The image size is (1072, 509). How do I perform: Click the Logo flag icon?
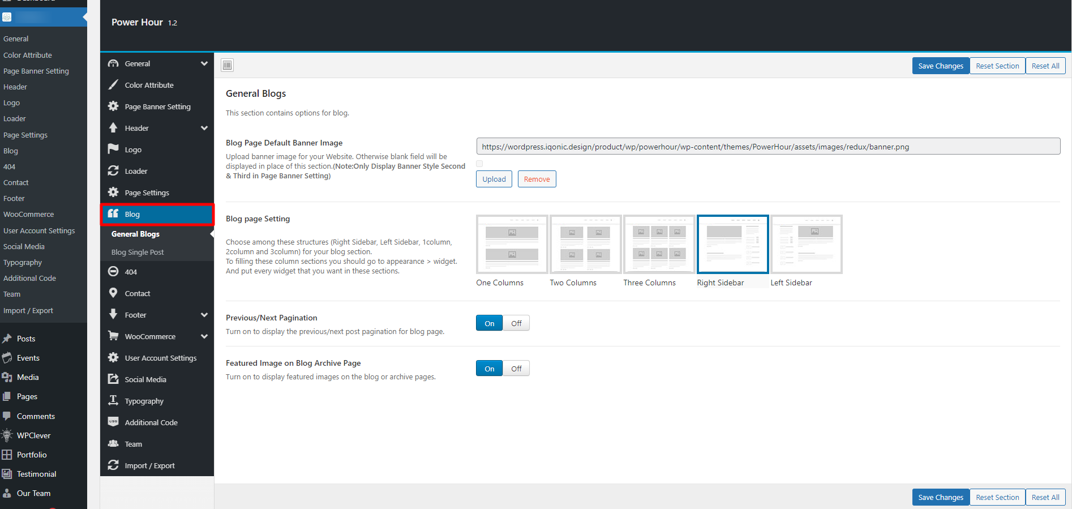tap(113, 149)
